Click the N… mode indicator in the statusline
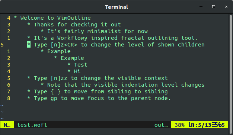 [7, 125]
